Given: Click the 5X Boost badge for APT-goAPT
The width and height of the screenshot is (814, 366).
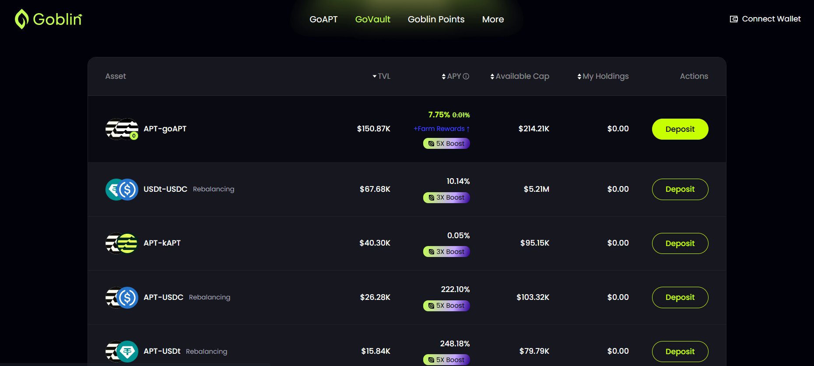Looking at the screenshot, I should (x=446, y=144).
